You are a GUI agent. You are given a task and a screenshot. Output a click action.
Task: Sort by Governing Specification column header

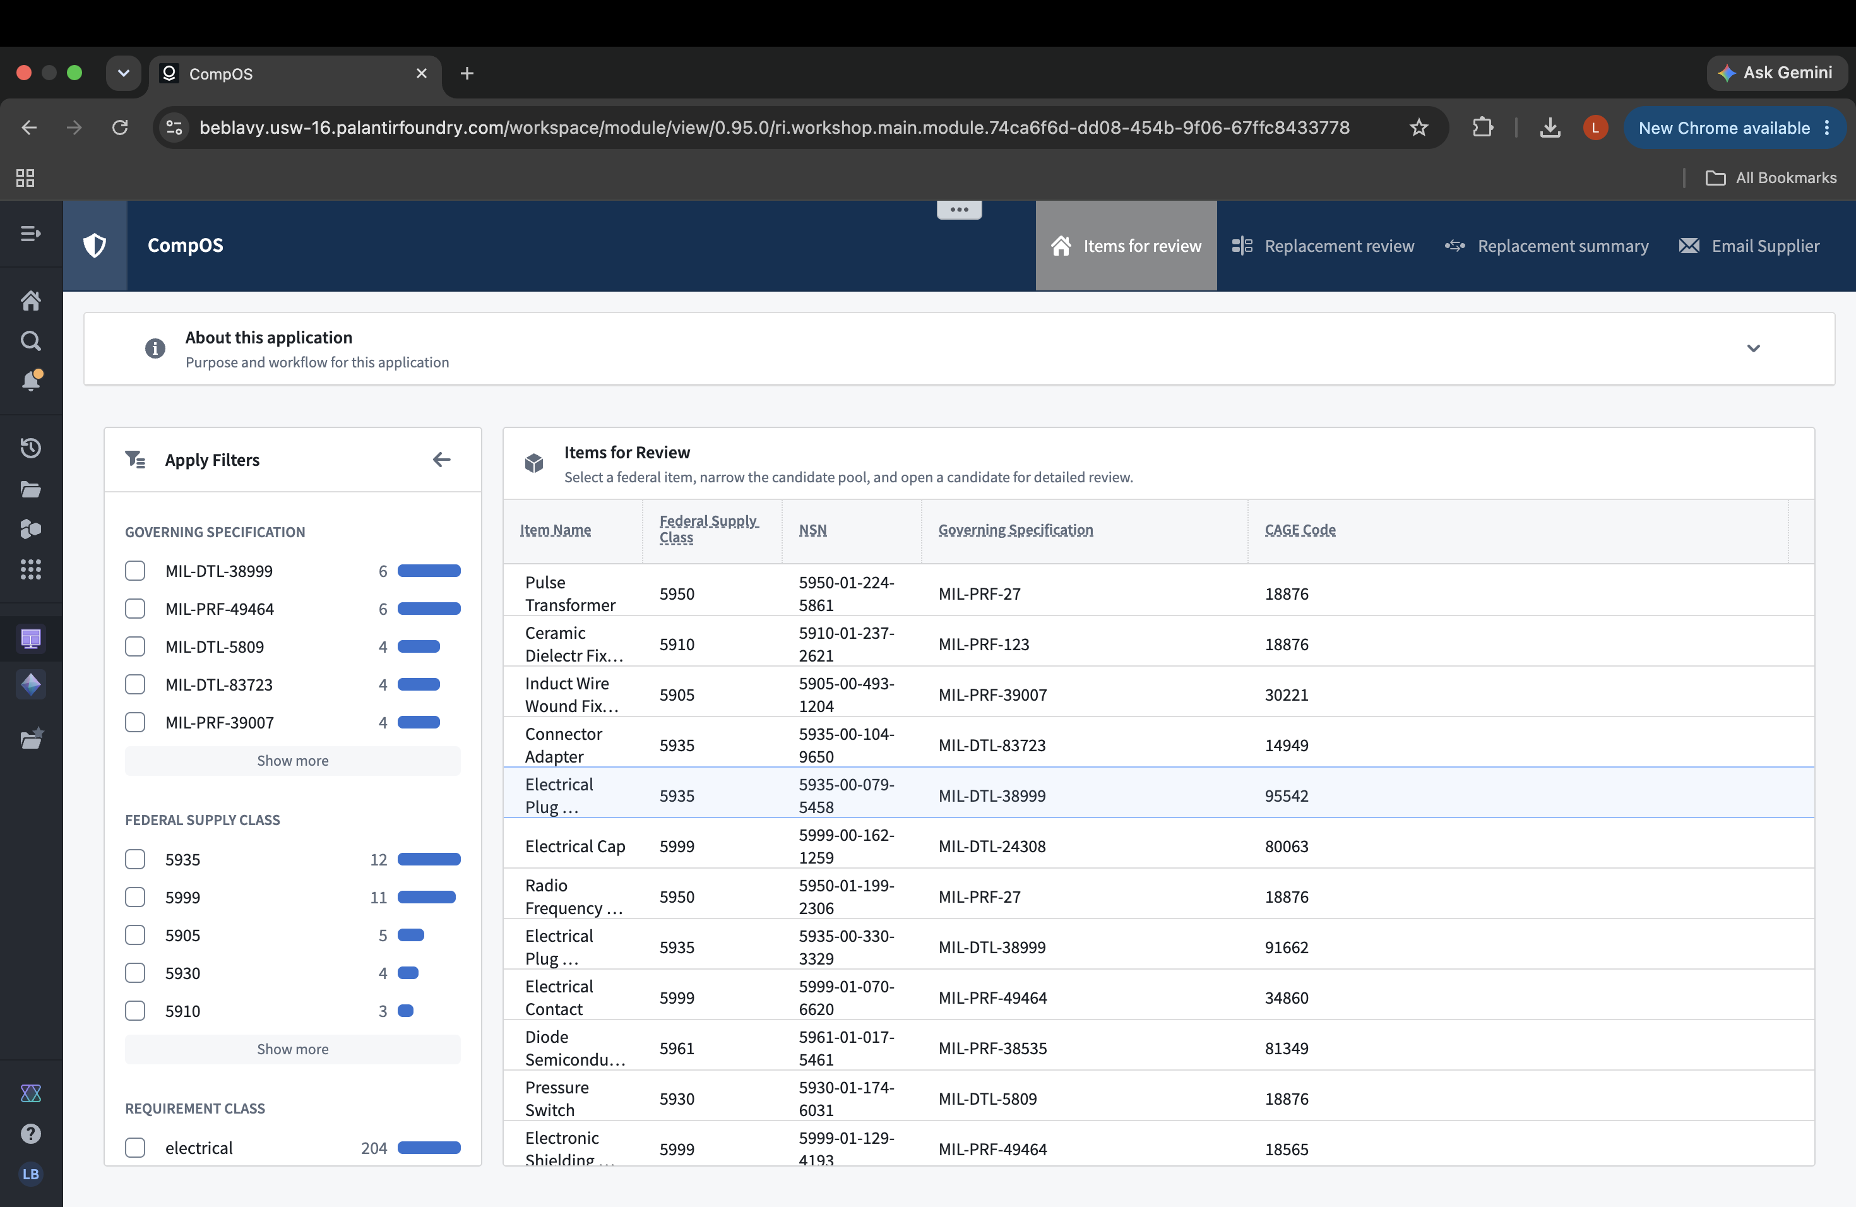tap(1015, 530)
